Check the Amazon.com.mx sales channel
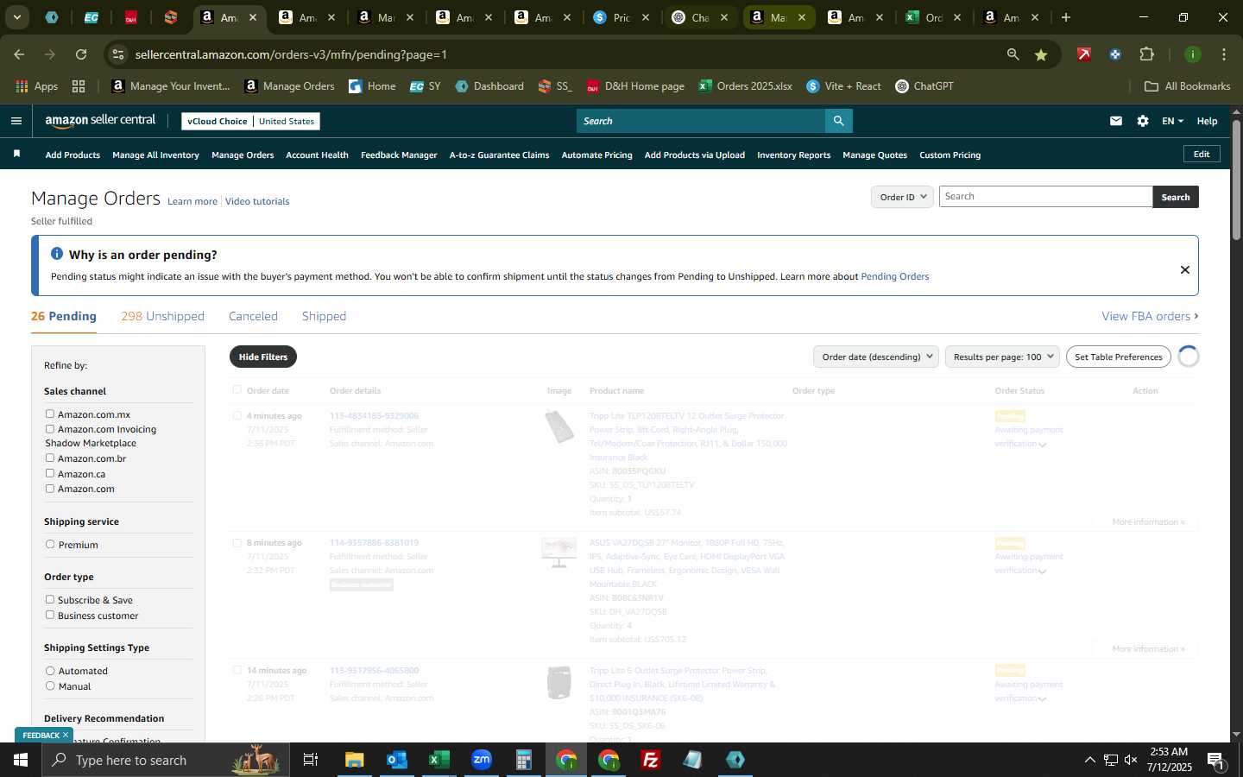This screenshot has width=1243, height=777. pyautogui.click(x=50, y=414)
